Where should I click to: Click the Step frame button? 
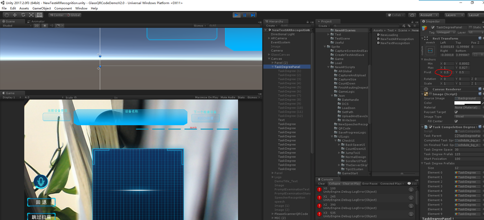(x=253, y=15)
